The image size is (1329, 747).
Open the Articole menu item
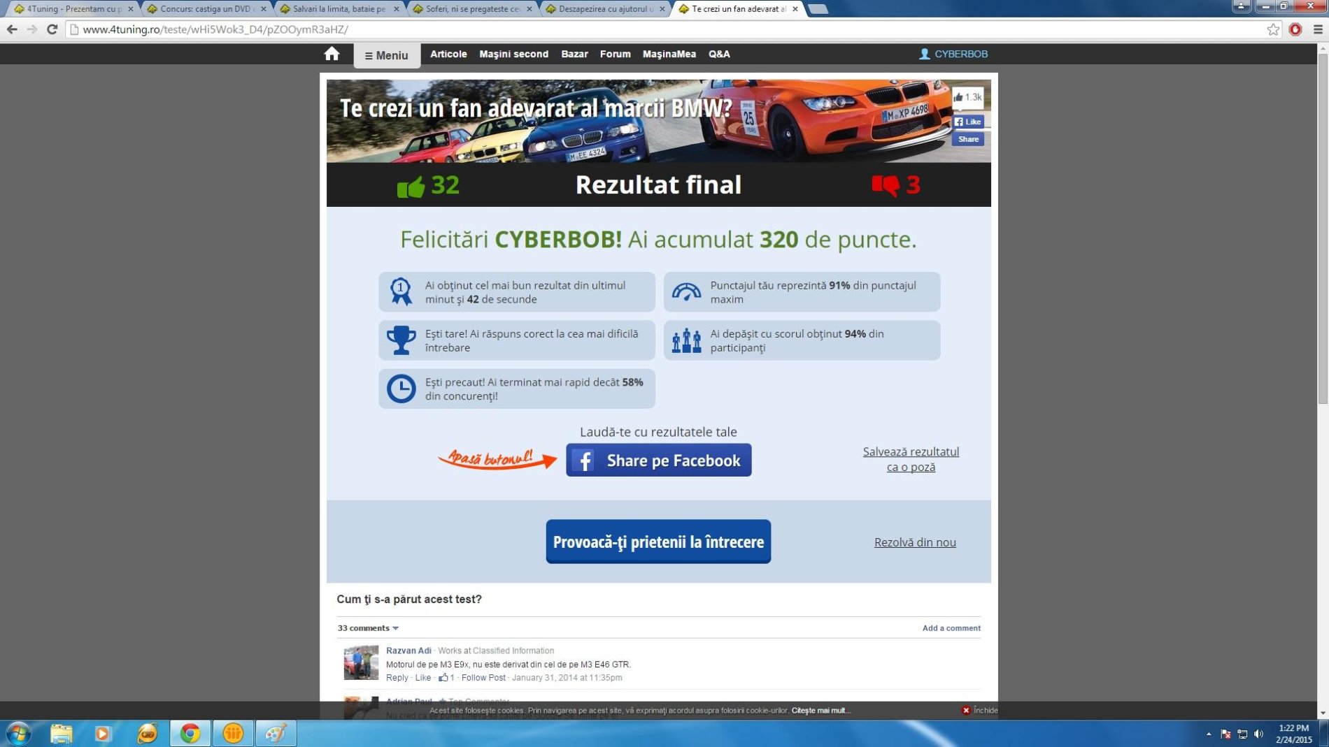448,54
